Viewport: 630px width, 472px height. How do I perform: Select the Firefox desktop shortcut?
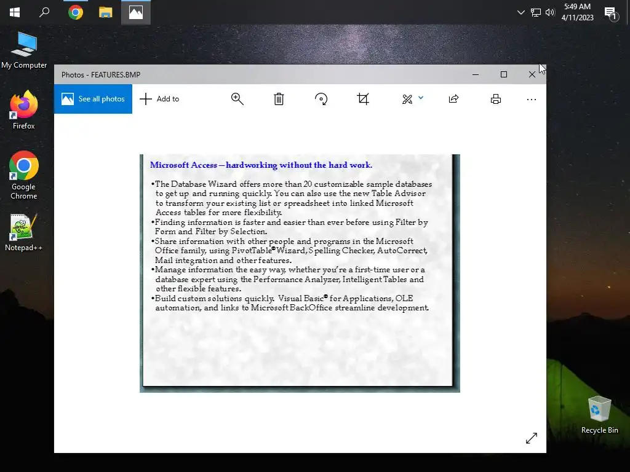pyautogui.click(x=24, y=109)
